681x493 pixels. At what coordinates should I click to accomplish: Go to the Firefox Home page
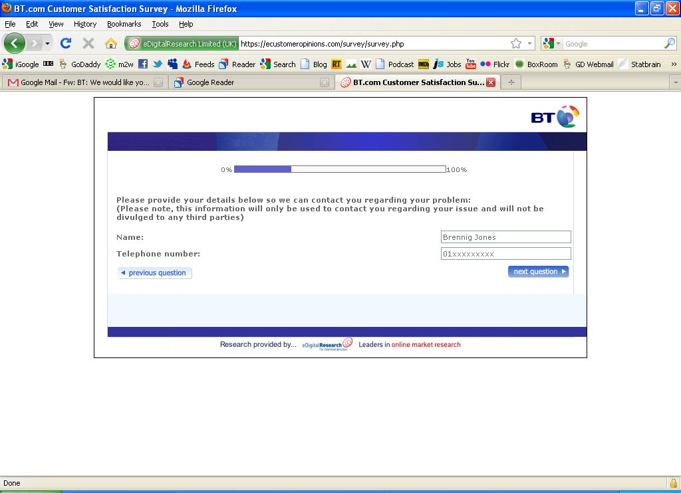(111, 44)
